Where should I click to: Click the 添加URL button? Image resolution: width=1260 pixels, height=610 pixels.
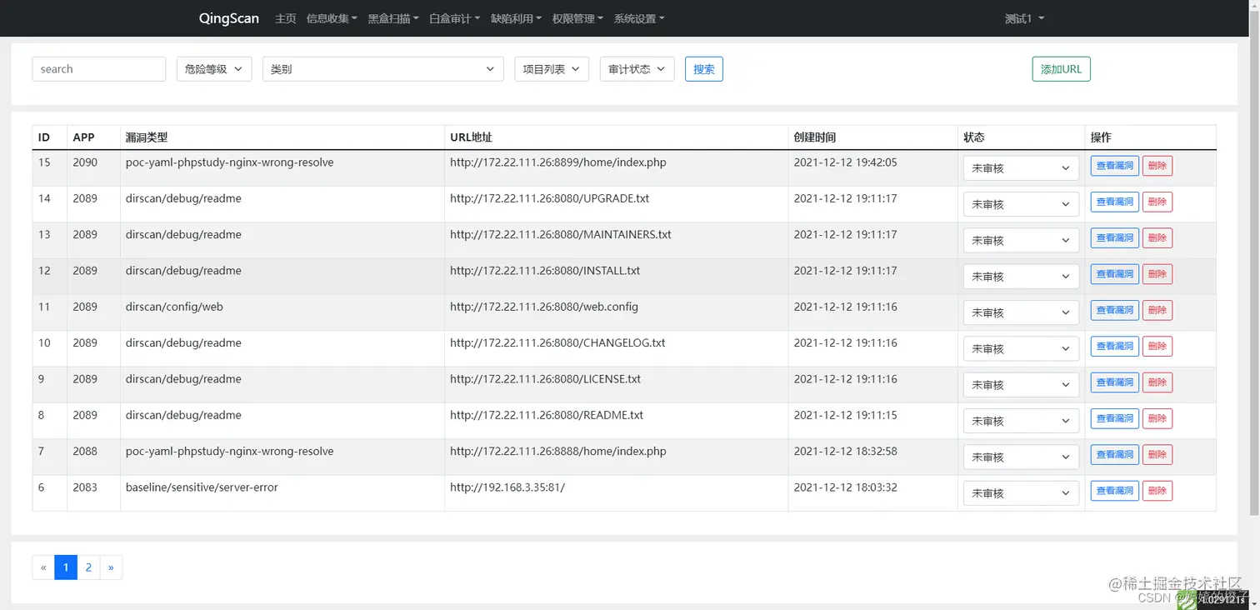(1061, 69)
